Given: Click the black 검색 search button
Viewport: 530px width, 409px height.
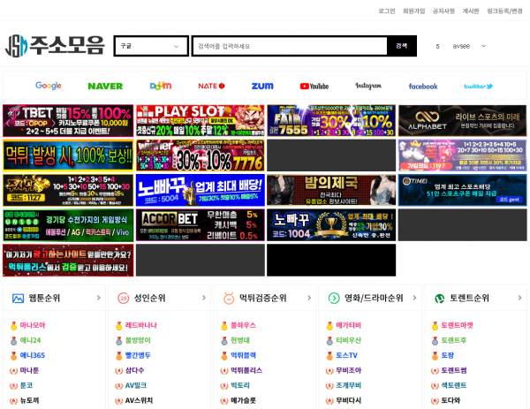Looking at the screenshot, I should tap(402, 46).
